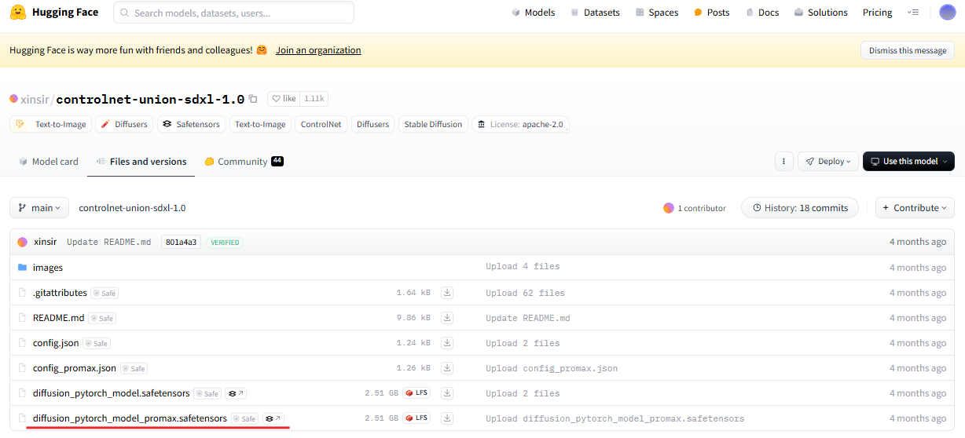Click the LFS badge for diffusion_pytorch_model_promax.safetensors
The image size is (965, 438).
(416, 418)
